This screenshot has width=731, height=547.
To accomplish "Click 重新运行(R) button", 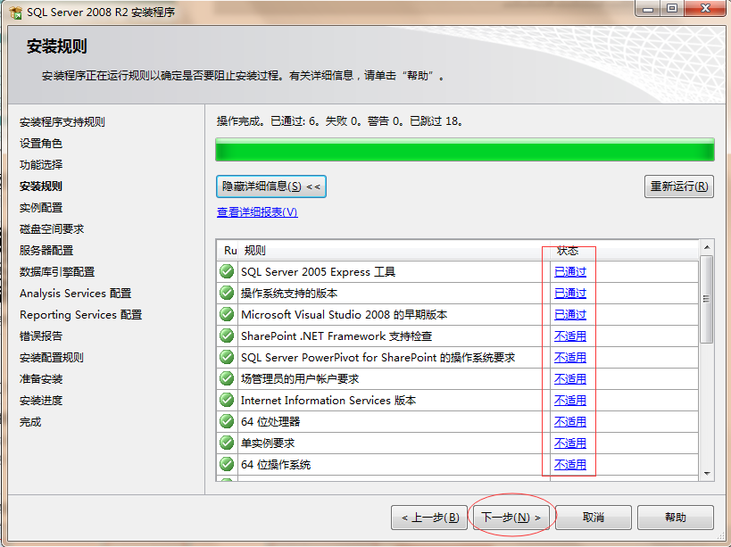I will tap(678, 186).
